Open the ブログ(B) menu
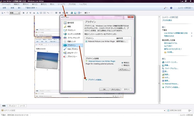The width and height of the screenshot is (194, 116). (72, 4)
